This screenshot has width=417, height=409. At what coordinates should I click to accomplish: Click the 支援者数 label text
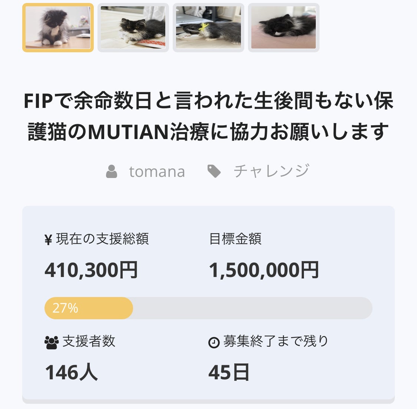pos(89,341)
